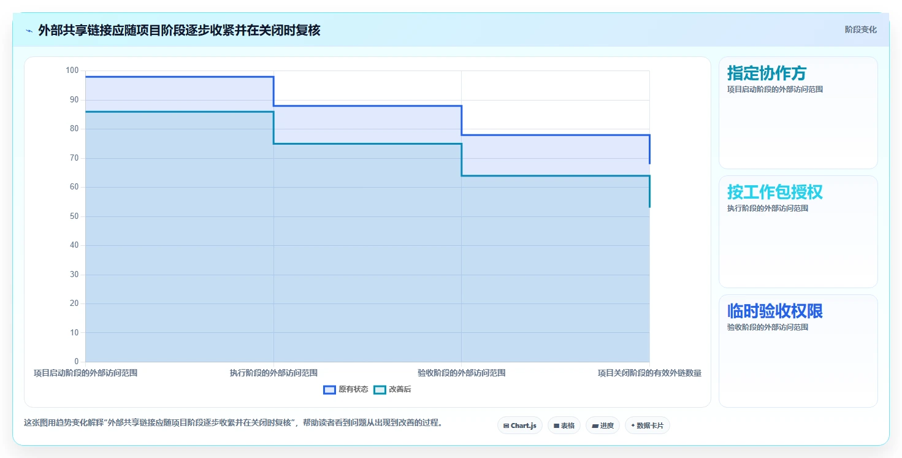Click the axis label 项目关闭阶段的有效外链数量

point(649,373)
